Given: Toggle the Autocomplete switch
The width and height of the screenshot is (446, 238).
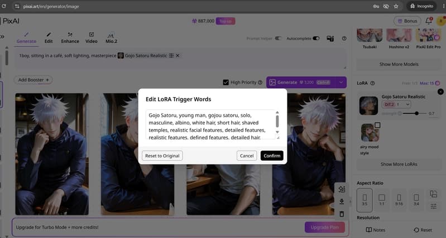Looking at the screenshot, I should click(316, 38).
